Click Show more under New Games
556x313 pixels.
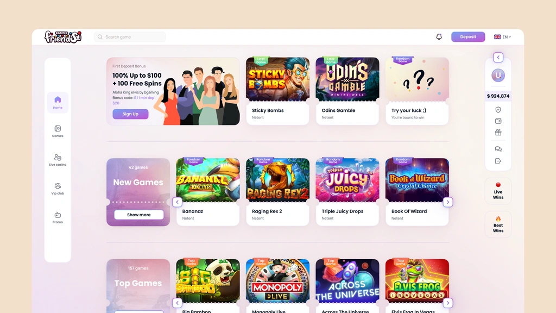point(138,215)
